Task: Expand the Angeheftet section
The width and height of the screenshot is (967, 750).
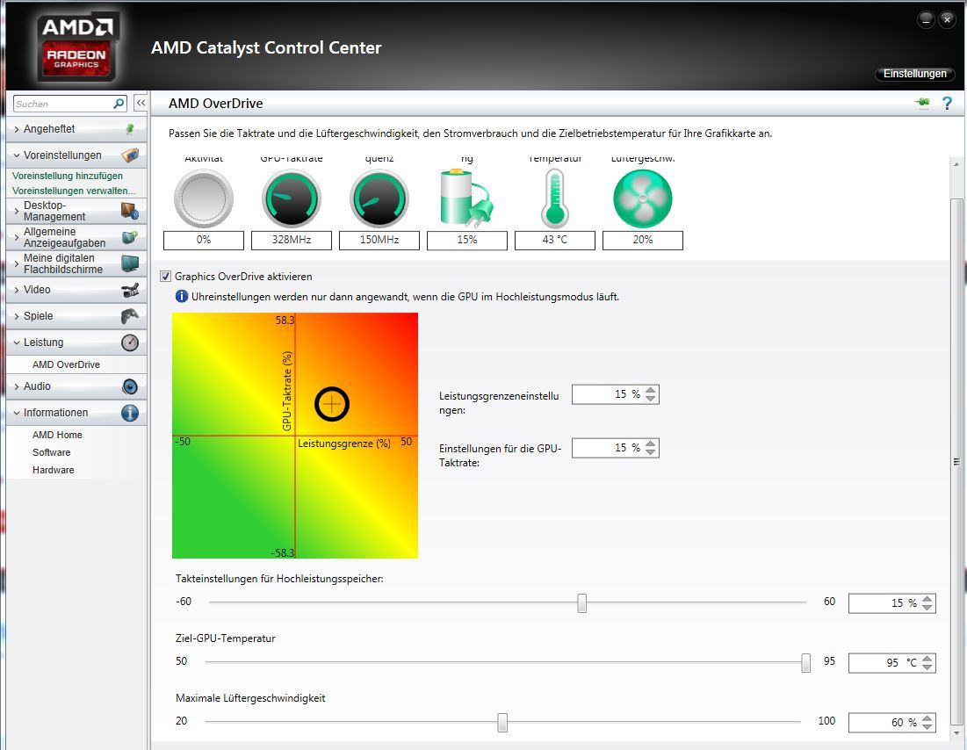Action: click(17, 129)
